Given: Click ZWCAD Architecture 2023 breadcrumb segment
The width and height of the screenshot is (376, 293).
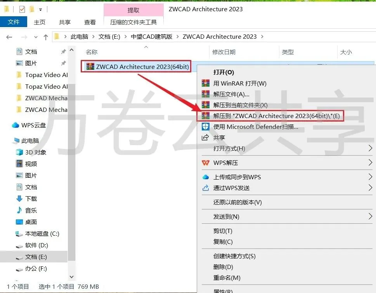Looking at the screenshot, I should 220,37.
